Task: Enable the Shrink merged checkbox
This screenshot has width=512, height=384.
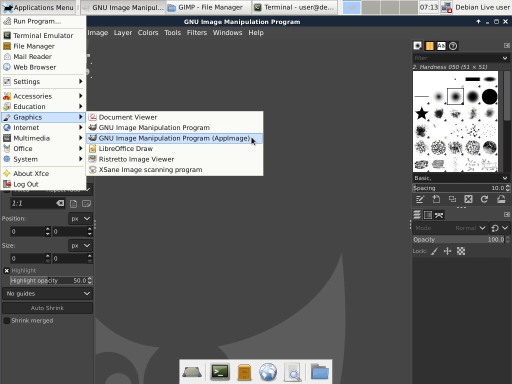Action: (x=6, y=320)
